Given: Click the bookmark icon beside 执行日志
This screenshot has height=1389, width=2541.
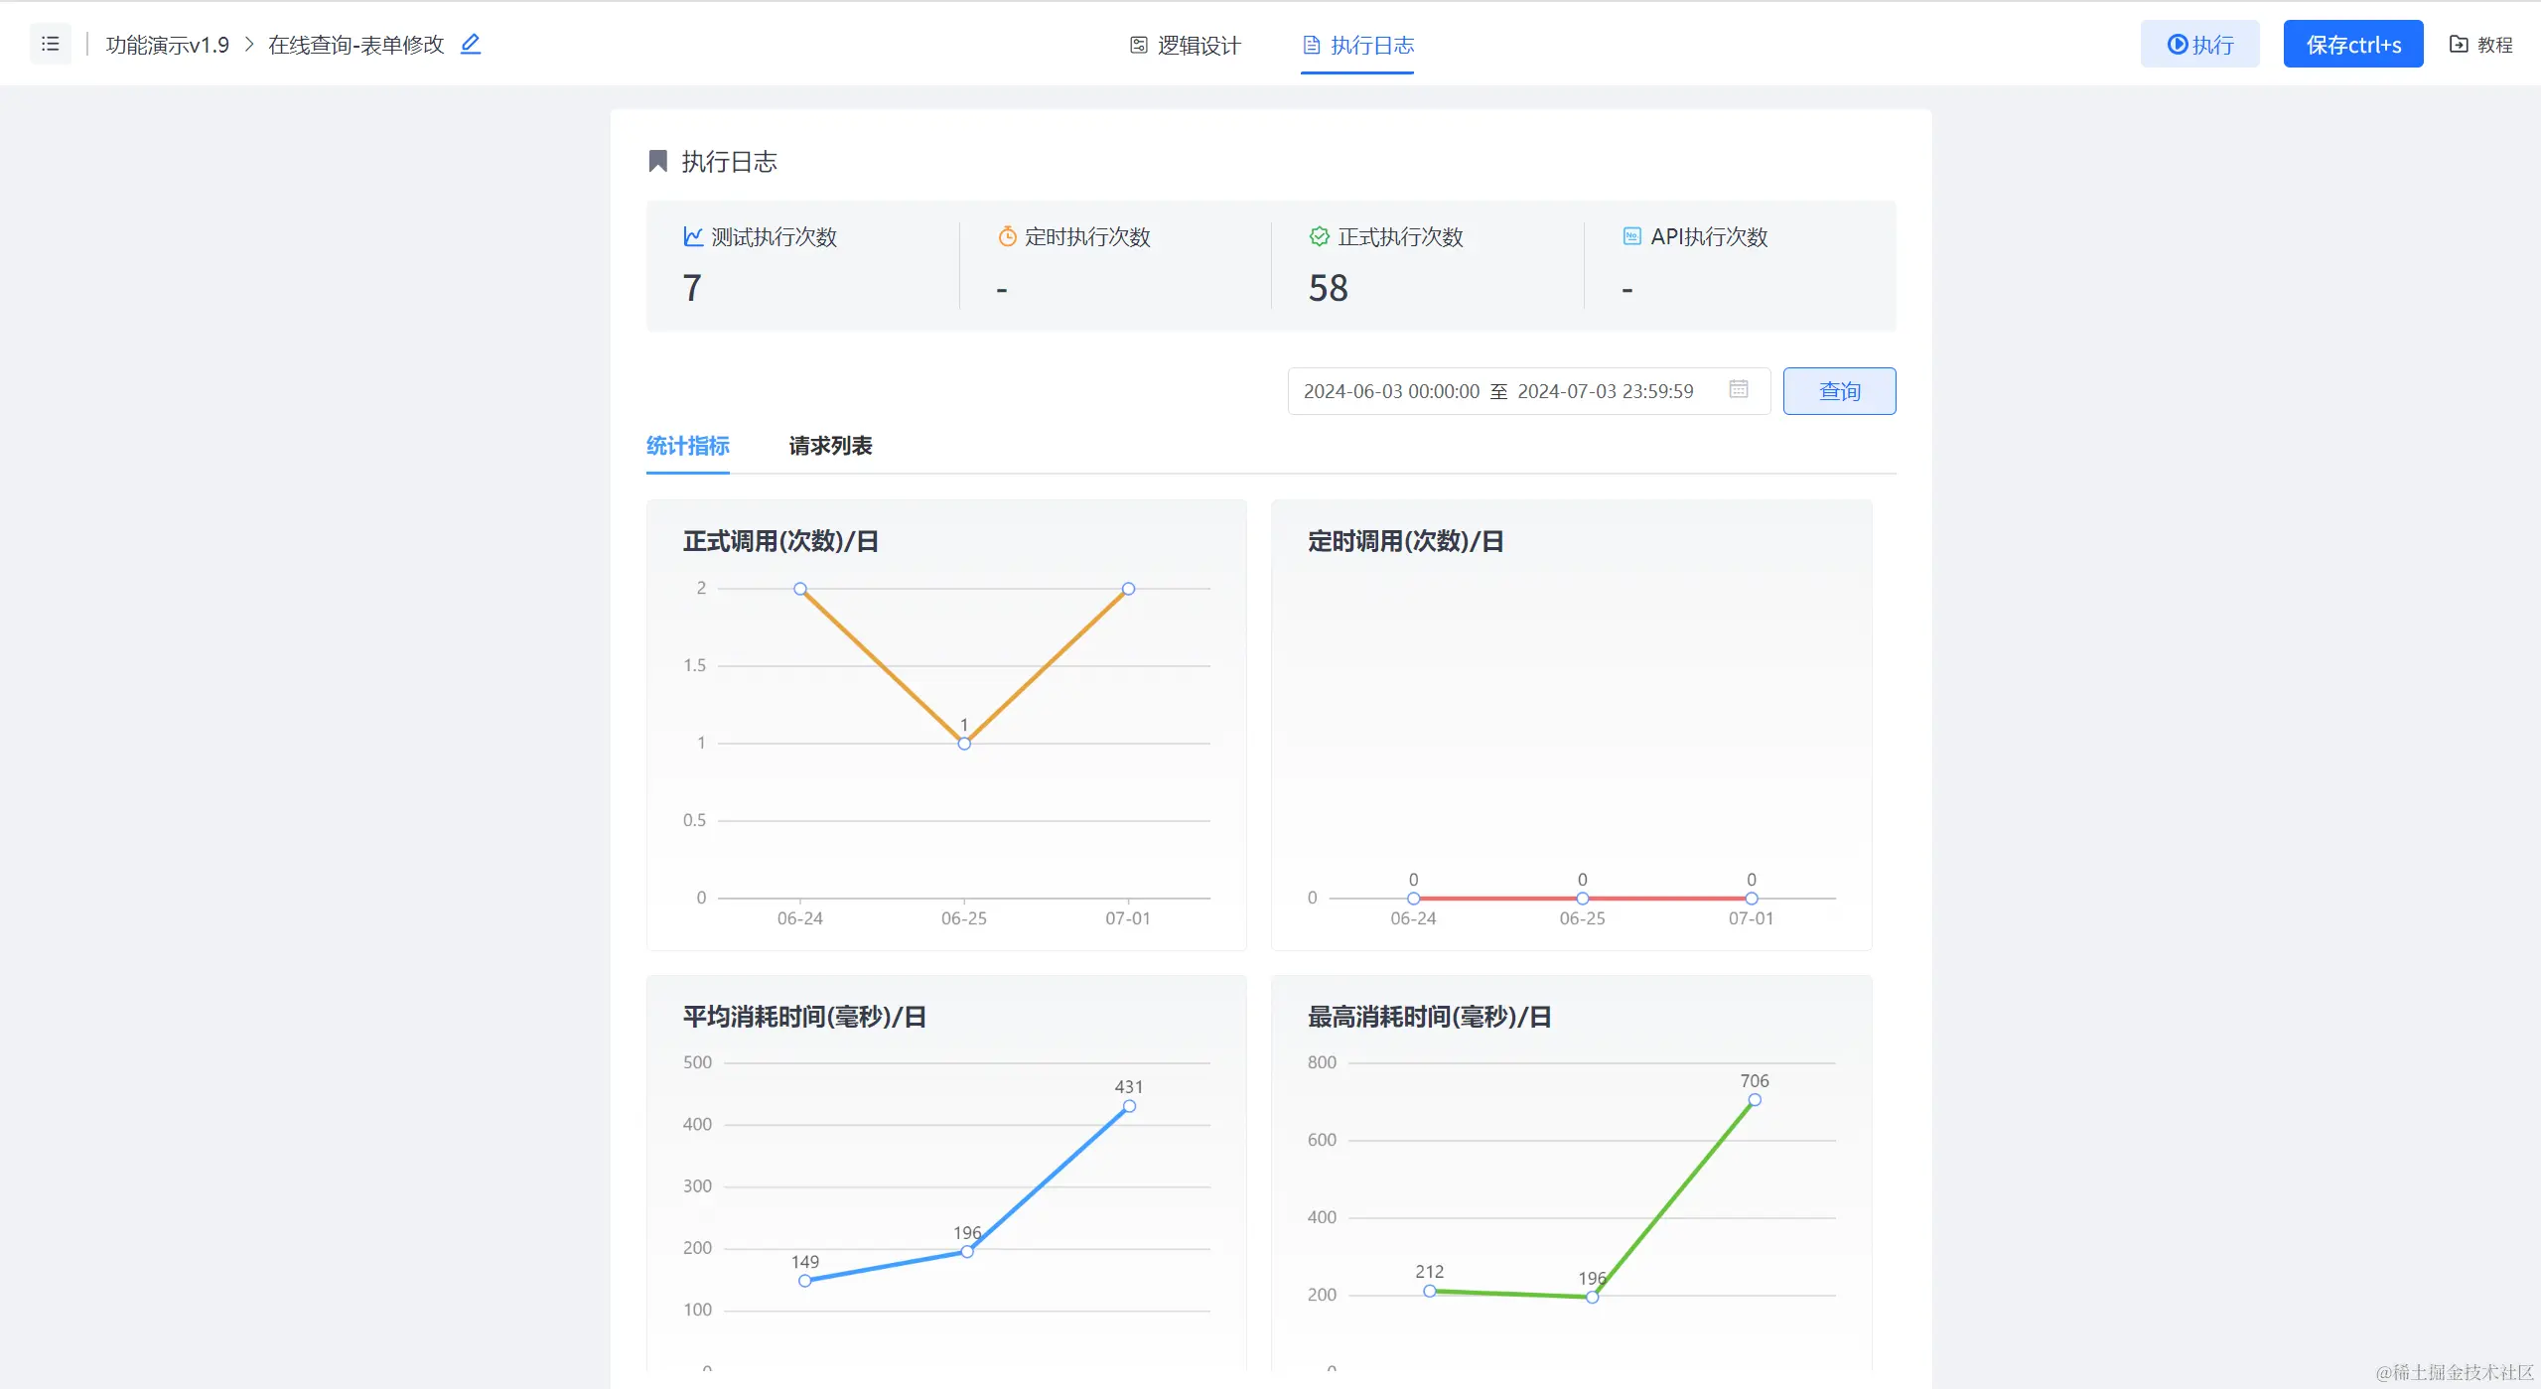Looking at the screenshot, I should (657, 161).
